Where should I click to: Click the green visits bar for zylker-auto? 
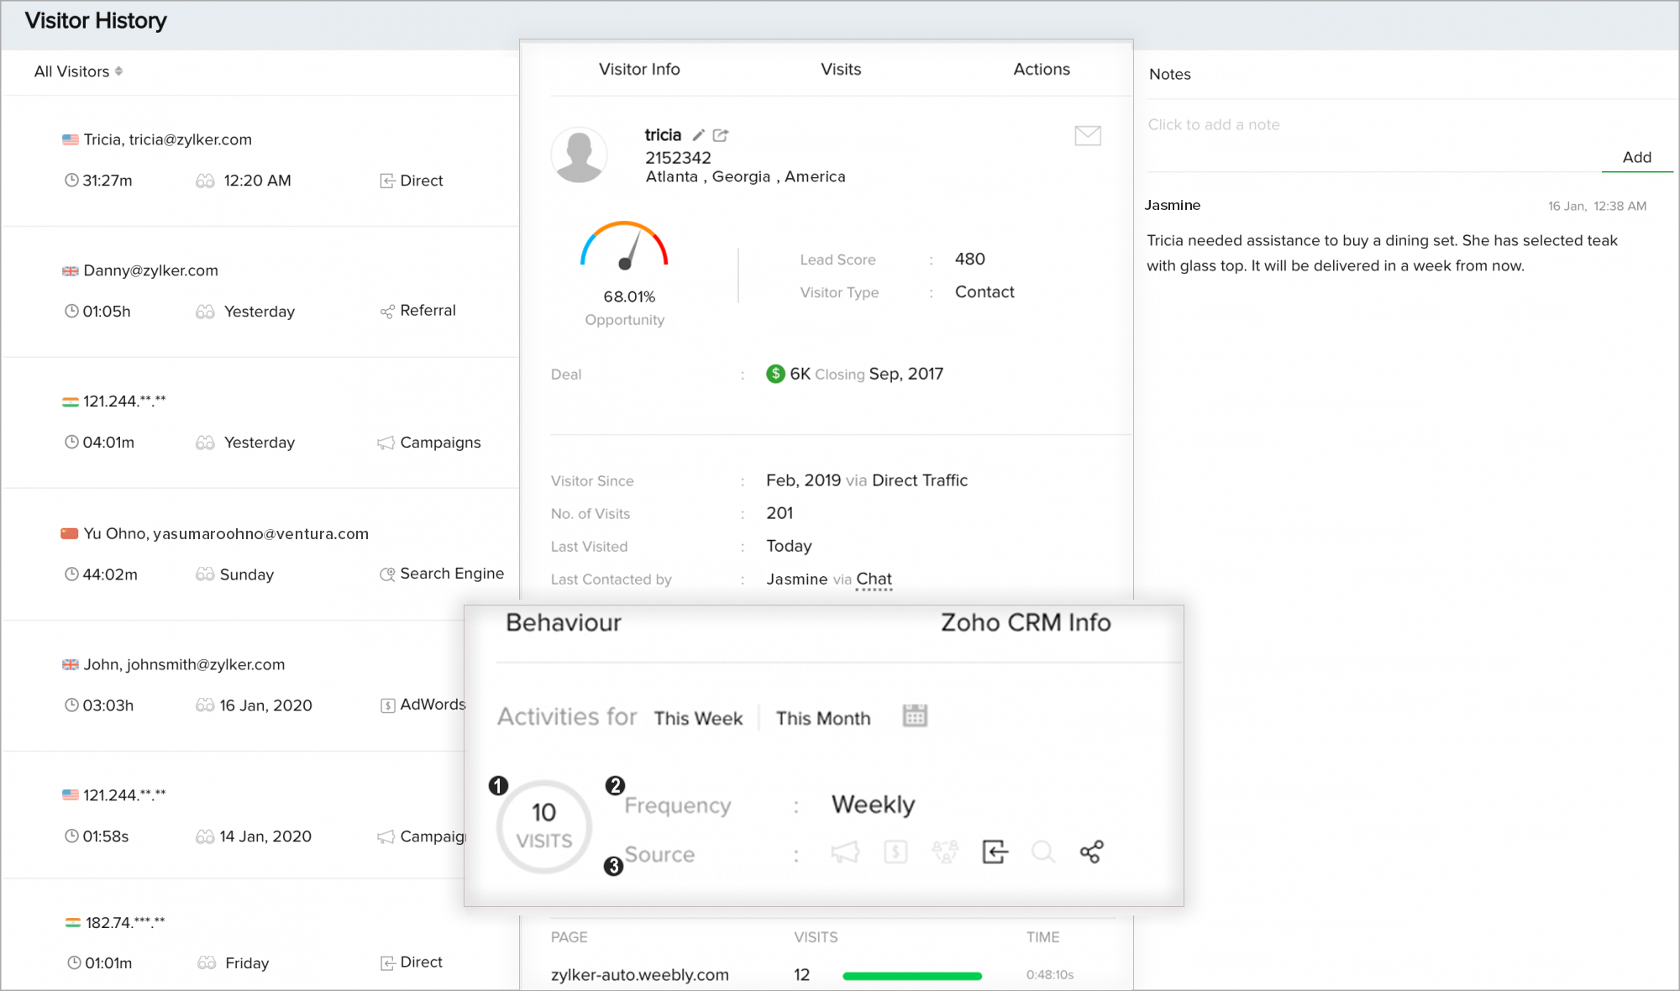pos(912,976)
